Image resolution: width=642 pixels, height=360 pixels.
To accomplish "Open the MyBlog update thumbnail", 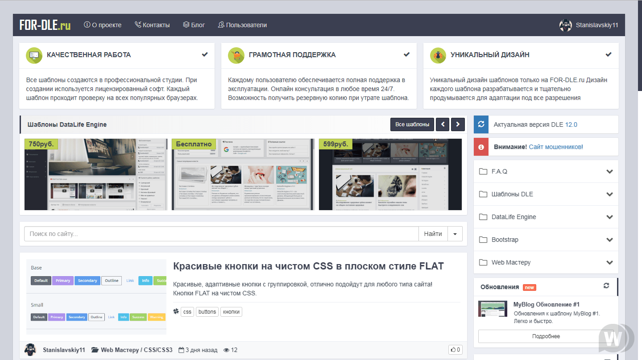I will (x=493, y=309).
